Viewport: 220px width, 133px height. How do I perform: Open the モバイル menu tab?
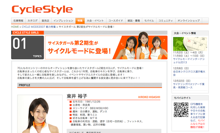coord(149,21)
